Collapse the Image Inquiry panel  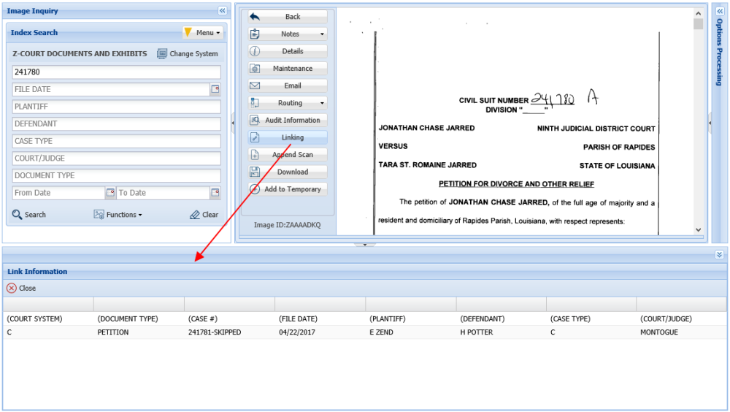click(223, 10)
